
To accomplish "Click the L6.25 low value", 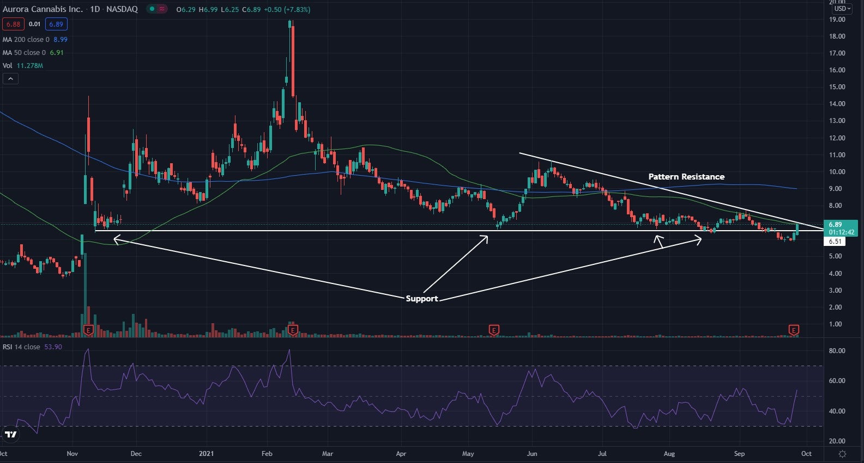I will (229, 9).
